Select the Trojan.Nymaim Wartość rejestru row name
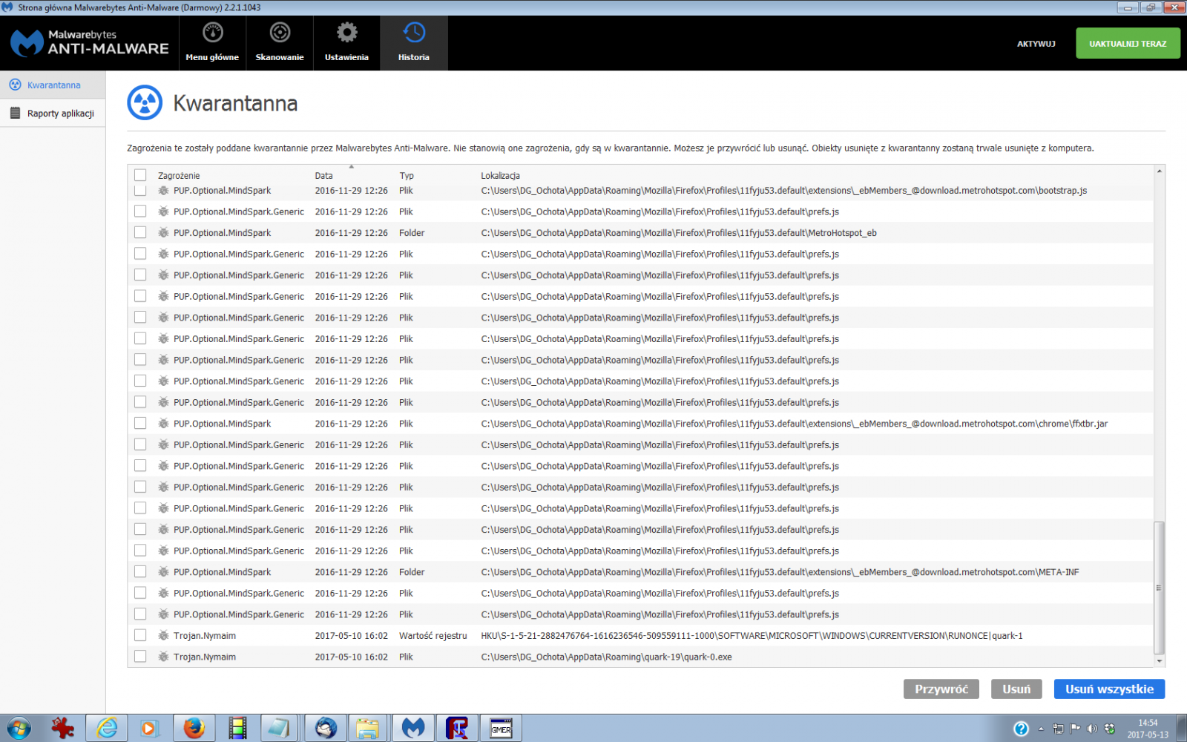The width and height of the screenshot is (1187, 742). (205, 636)
